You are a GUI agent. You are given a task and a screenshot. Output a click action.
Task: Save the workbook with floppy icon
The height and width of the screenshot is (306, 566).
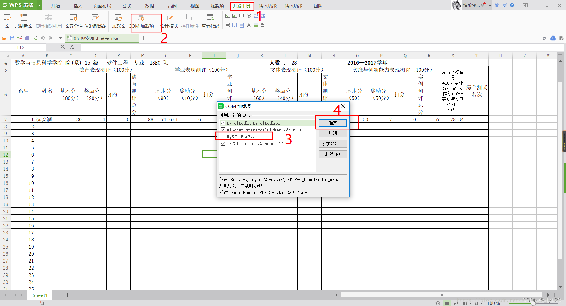(x=12, y=38)
